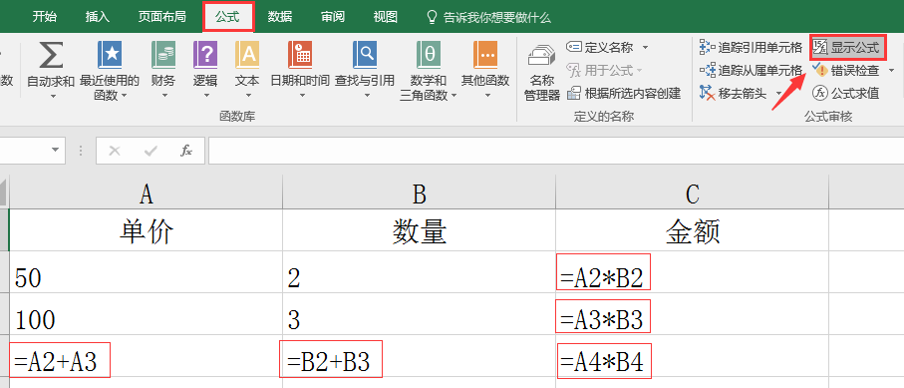Image resolution: width=904 pixels, height=388 pixels.
Task: Select the cell with formula =A2+A3
Action: [x=146, y=356]
